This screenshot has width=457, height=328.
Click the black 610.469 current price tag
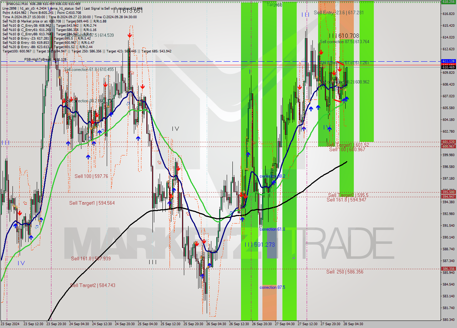point(448,67)
